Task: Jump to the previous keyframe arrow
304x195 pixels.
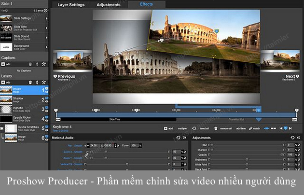Action: click(x=281, y=128)
